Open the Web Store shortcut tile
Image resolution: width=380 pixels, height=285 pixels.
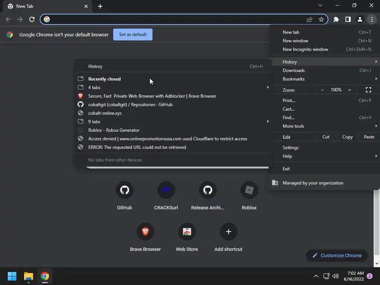click(187, 237)
